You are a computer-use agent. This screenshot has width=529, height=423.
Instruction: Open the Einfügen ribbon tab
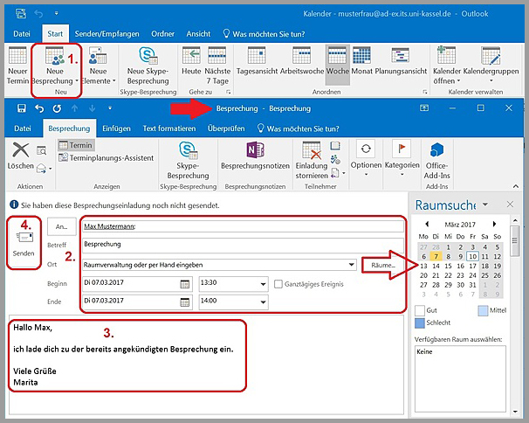(x=116, y=128)
